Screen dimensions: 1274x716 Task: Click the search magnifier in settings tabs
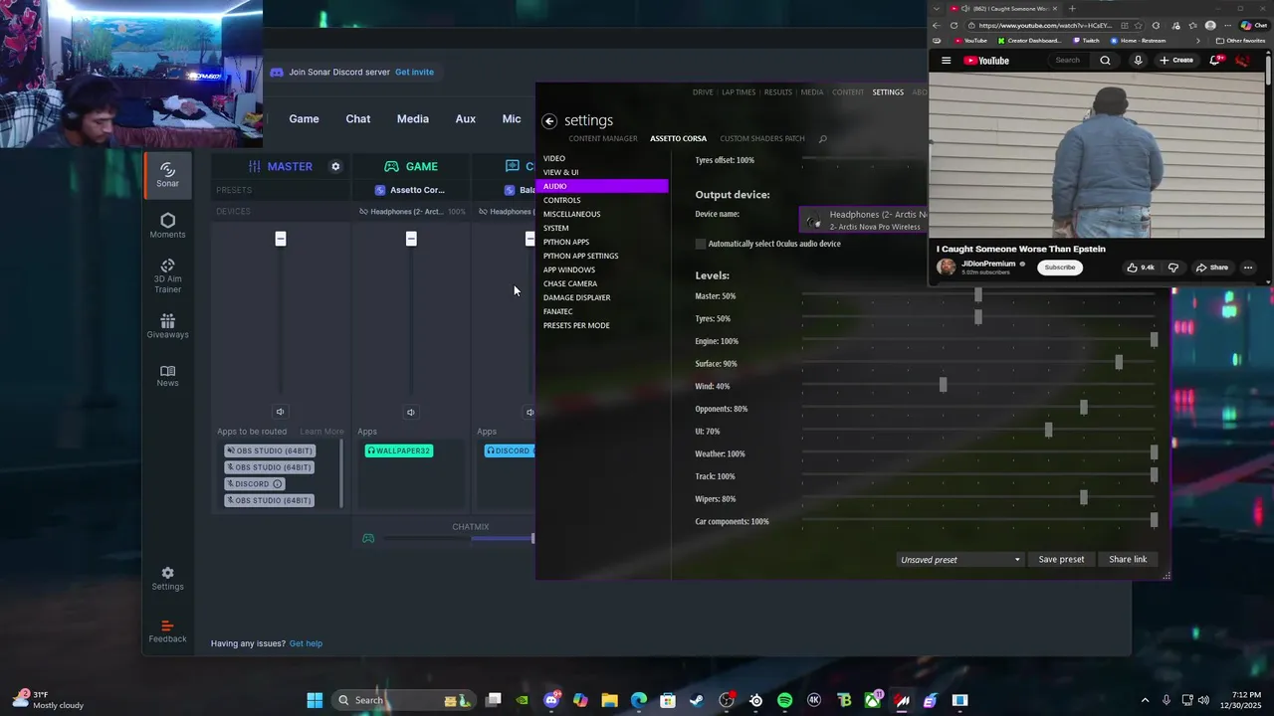click(822, 139)
